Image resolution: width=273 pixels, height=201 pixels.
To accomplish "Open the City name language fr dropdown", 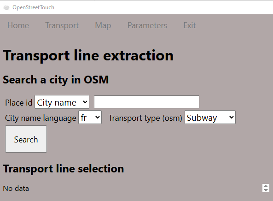I will coord(90,117).
